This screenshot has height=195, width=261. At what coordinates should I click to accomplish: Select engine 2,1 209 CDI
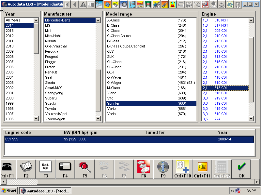point(225,31)
